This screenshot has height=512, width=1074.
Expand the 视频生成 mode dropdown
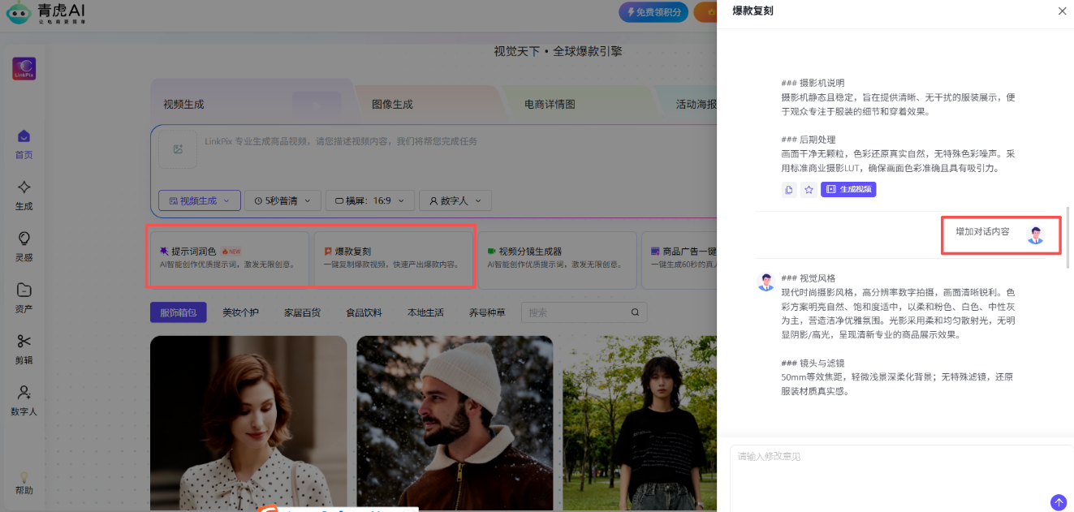point(199,200)
